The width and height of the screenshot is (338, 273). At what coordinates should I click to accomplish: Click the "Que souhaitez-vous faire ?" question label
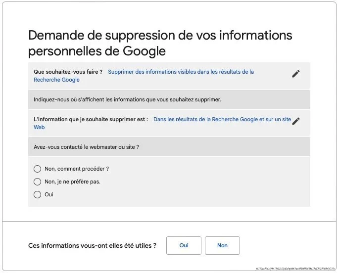[68, 72]
